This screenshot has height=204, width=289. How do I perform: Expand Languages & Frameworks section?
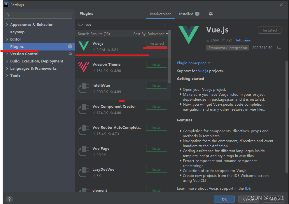7,68
